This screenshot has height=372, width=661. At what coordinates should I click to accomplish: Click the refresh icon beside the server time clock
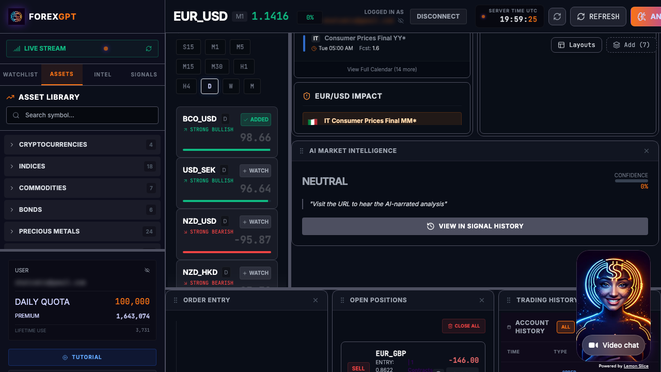point(557,17)
